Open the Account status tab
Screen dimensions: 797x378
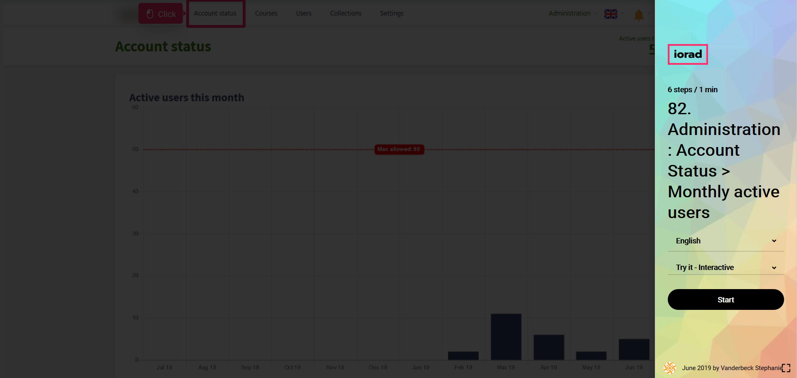point(215,14)
